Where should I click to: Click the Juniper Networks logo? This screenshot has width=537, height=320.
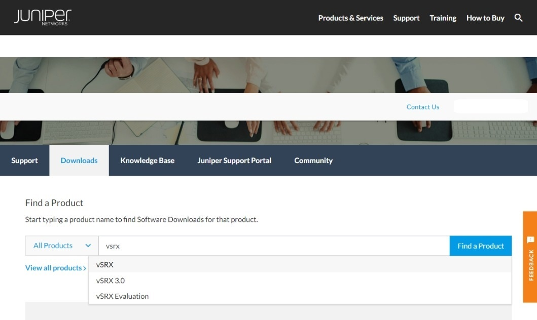click(x=43, y=17)
